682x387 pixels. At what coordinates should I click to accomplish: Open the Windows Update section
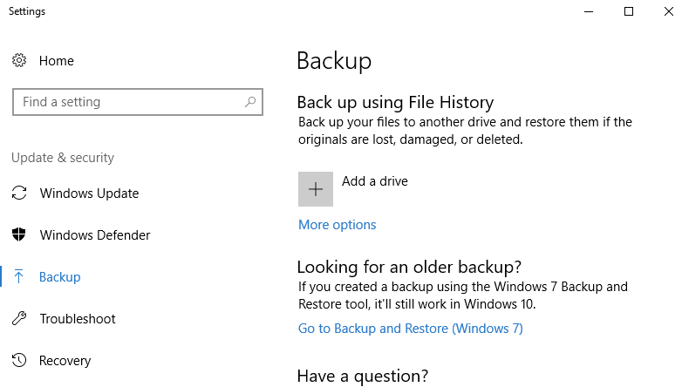(x=89, y=193)
